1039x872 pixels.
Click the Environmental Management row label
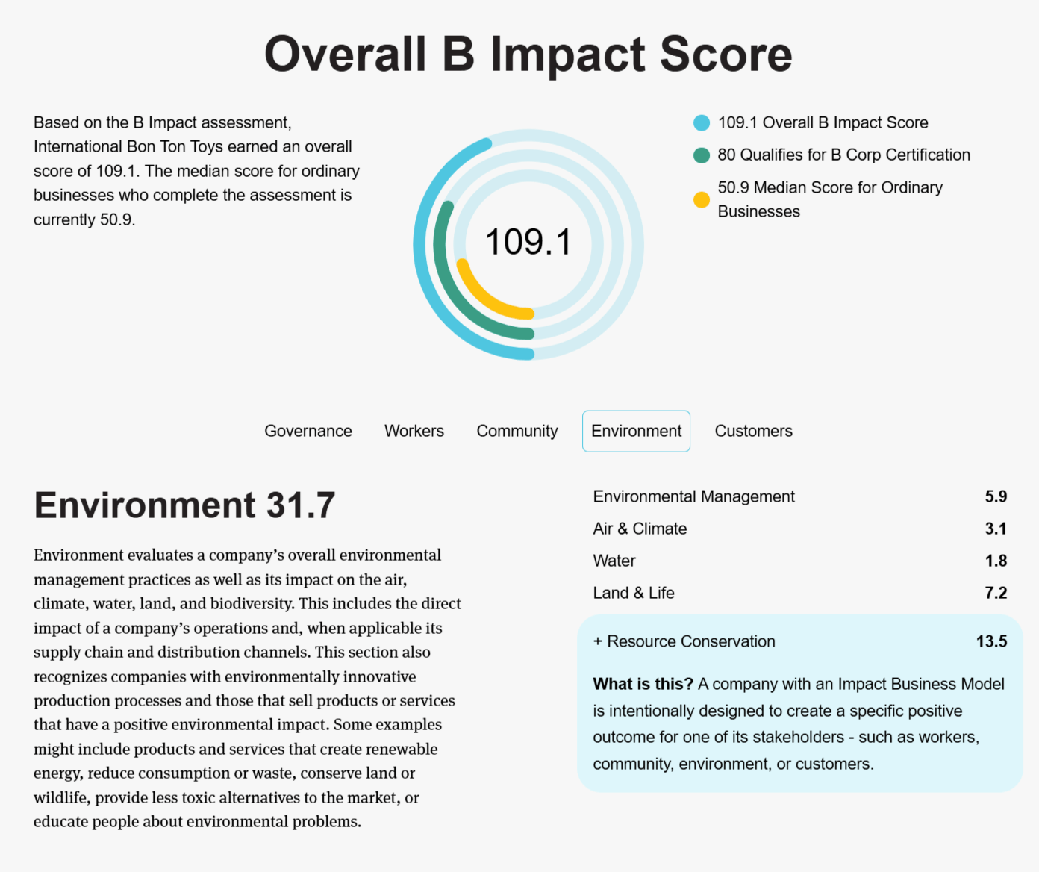pyautogui.click(x=694, y=496)
